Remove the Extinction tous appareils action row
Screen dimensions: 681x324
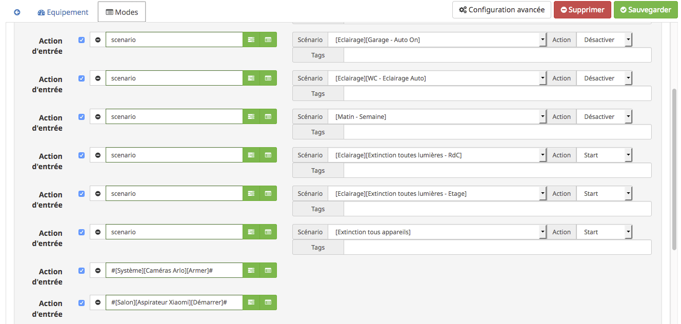point(98,232)
